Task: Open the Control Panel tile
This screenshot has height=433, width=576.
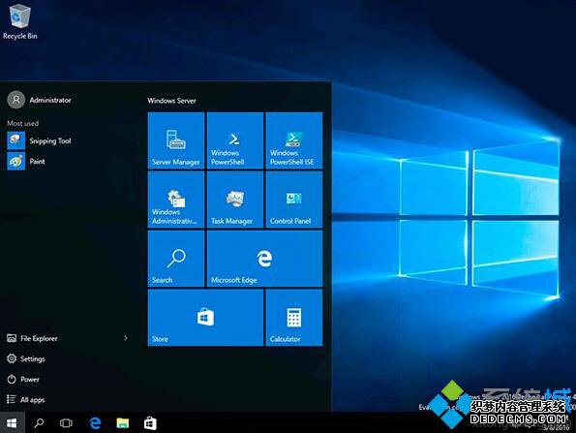Action: pyautogui.click(x=294, y=200)
